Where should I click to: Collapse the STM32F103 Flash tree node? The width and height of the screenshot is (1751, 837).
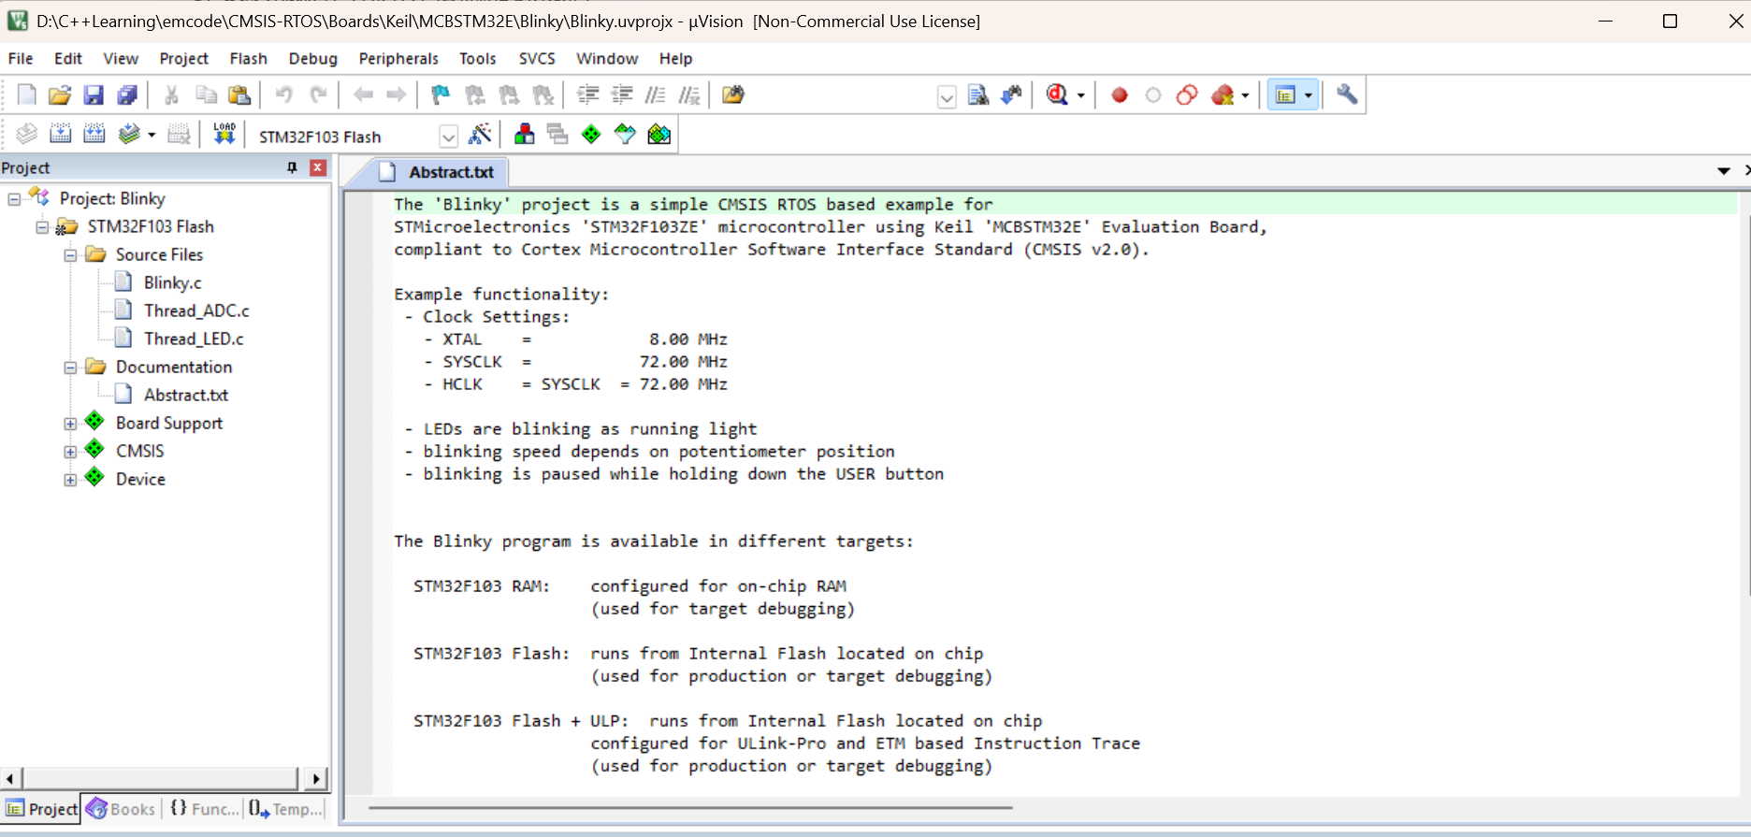(x=42, y=227)
